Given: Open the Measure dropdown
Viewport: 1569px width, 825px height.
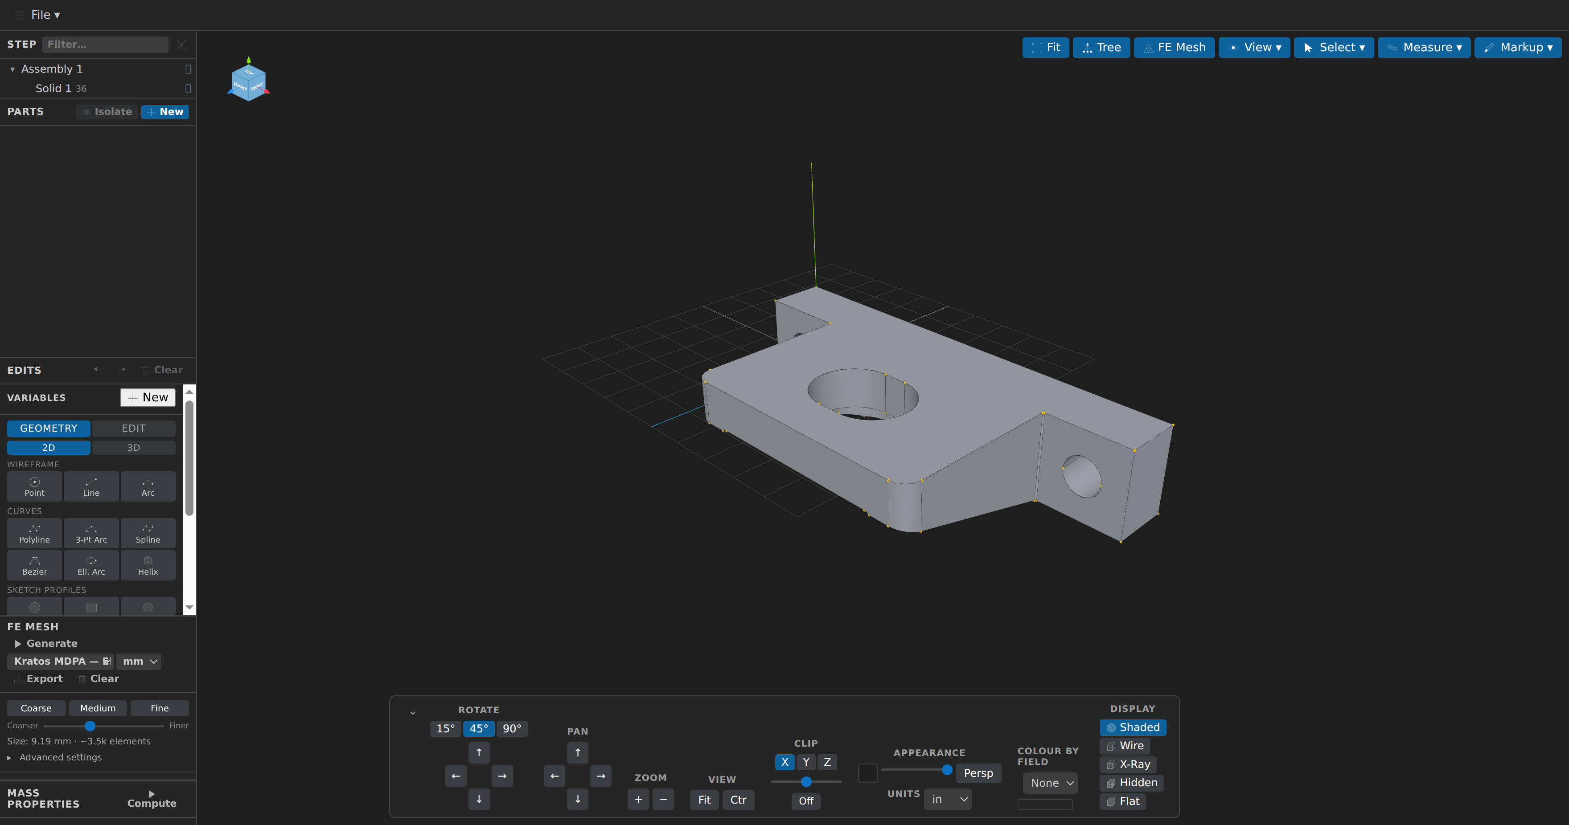Looking at the screenshot, I should click(x=1424, y=48).
